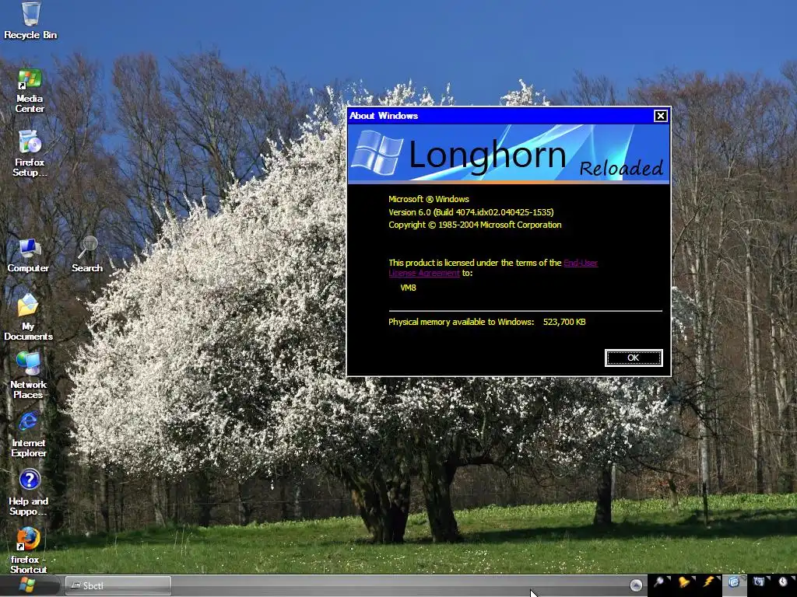Close the About Windows dialog

pos(660,117)
